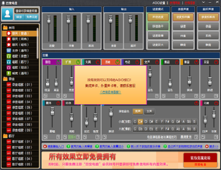
Task: Select the 唱歌(歌厅) headphone preset
Action: [20, 62]
